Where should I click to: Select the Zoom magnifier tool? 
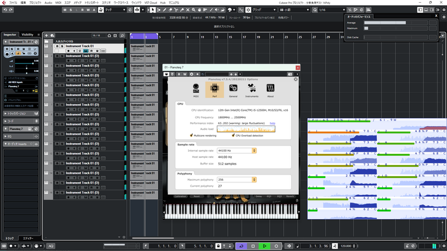pyautogui.click(x=193, y=10)
